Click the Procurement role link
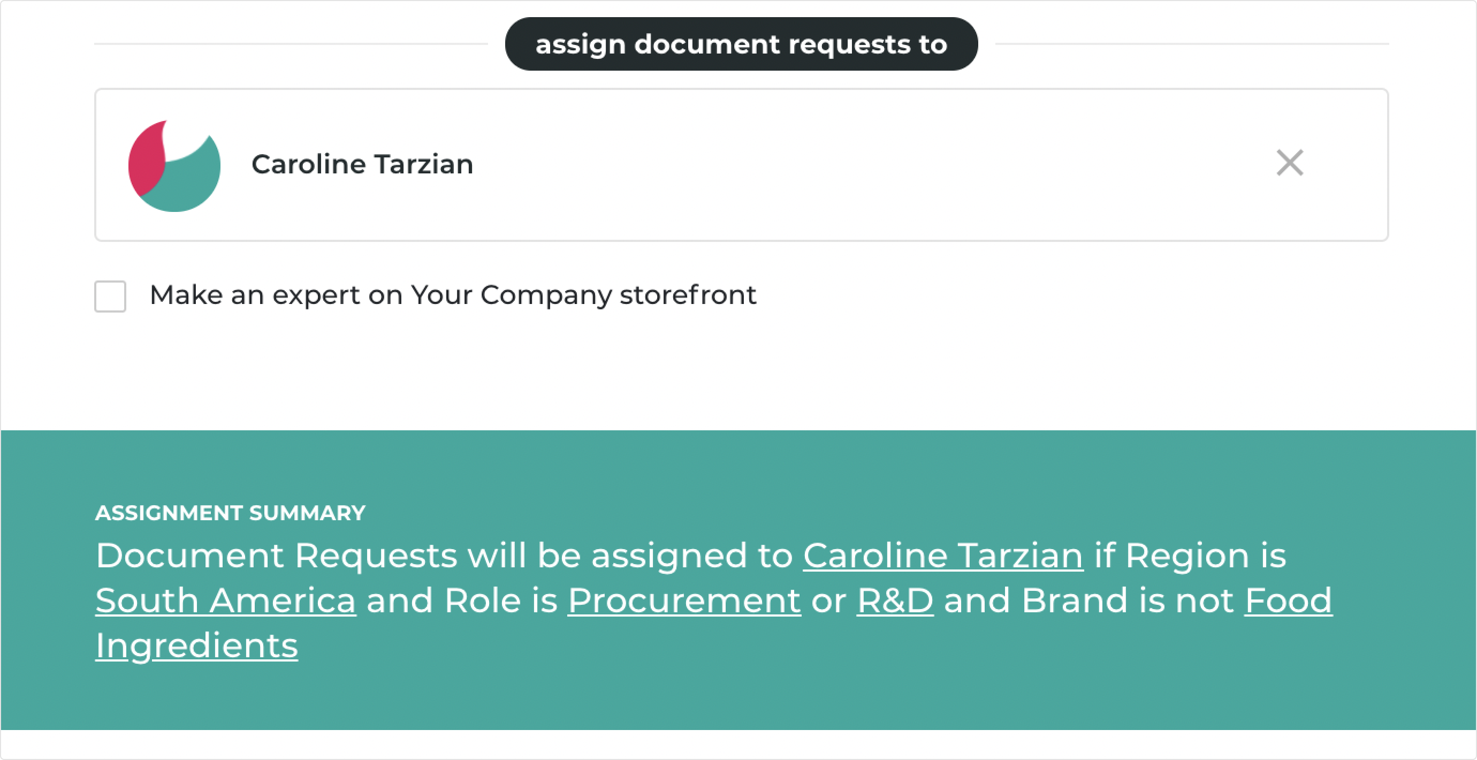This screenshot has width=1477, height=760. click(684, 601)
